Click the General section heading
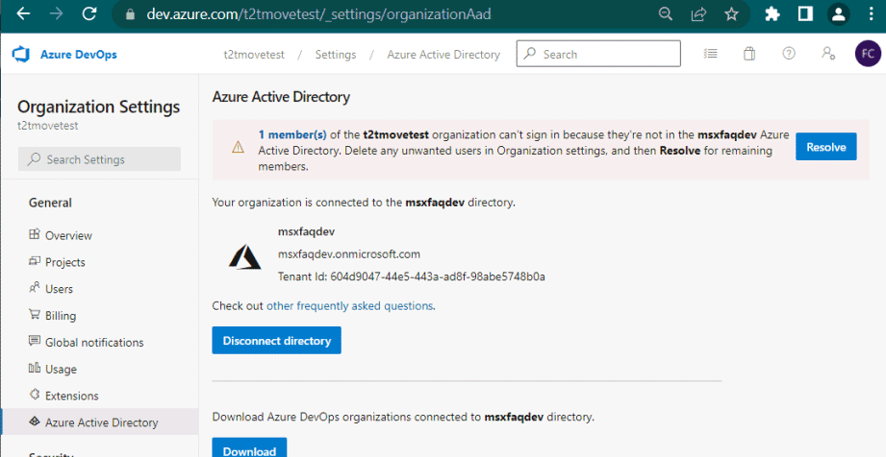 (x=50, y=203)
